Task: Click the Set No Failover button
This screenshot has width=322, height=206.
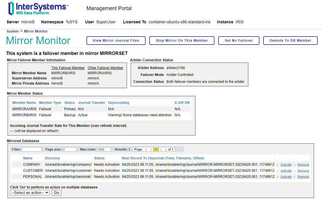Action: pyautogui.click(x=239, y=41)
